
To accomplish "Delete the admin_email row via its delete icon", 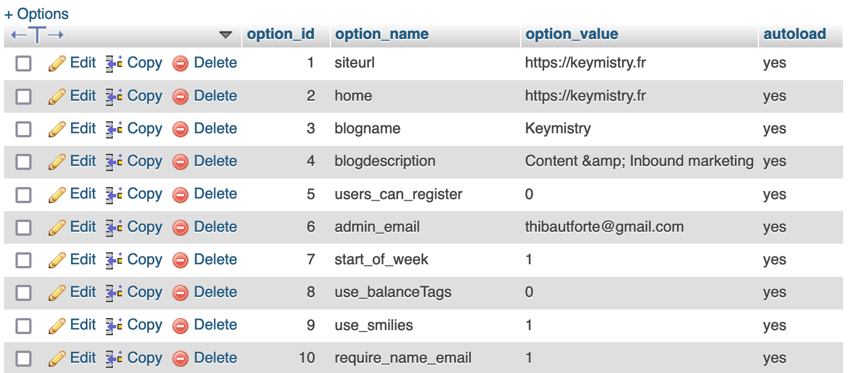I will [180, 227].
